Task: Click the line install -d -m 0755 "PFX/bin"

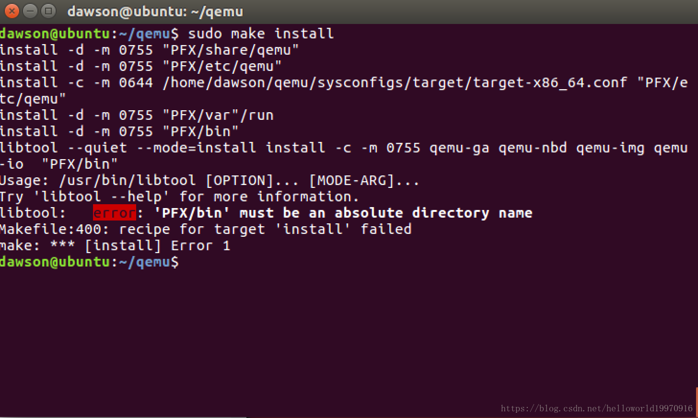Action: click(x=119, y=131)
